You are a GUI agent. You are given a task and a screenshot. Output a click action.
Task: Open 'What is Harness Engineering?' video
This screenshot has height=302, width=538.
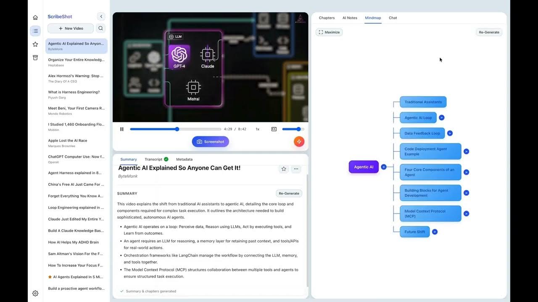(76, 94)
